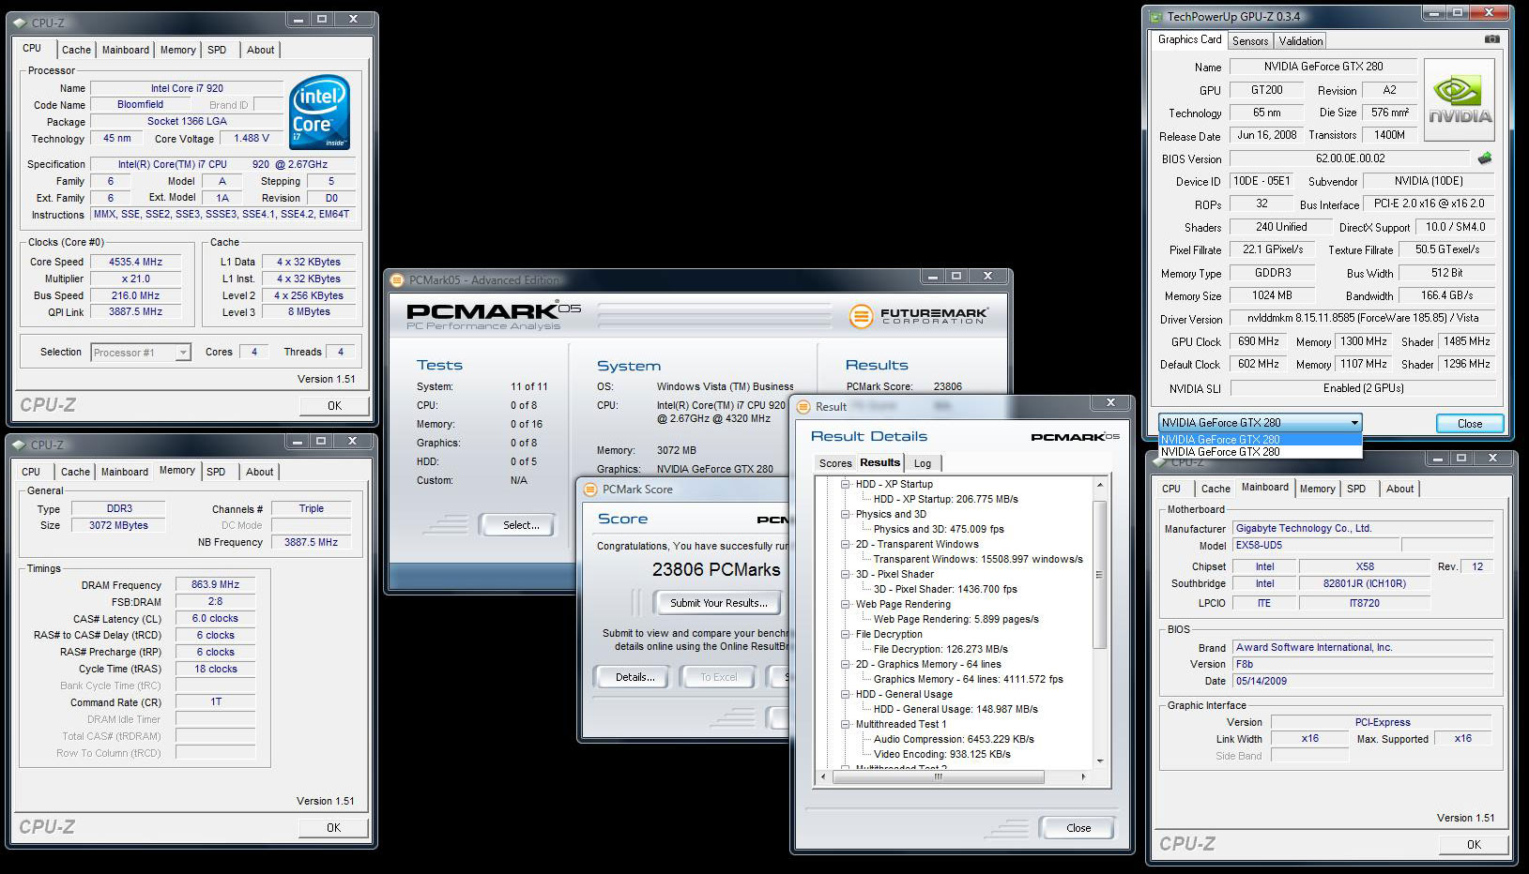Click the QPI Link 3887.5 MHz value
1529x874 pixels.
tap(135, 312)
